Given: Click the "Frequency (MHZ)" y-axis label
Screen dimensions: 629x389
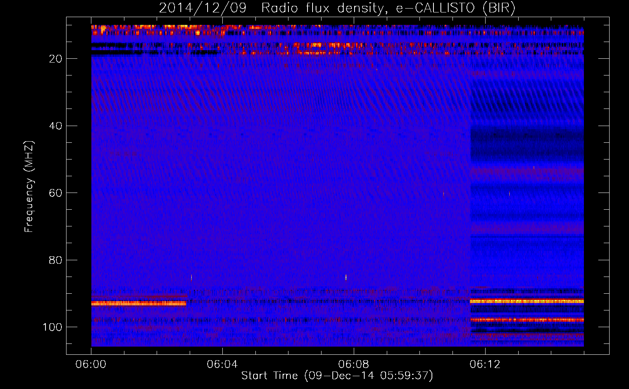Looking at the screenshot, I should 29,187.
